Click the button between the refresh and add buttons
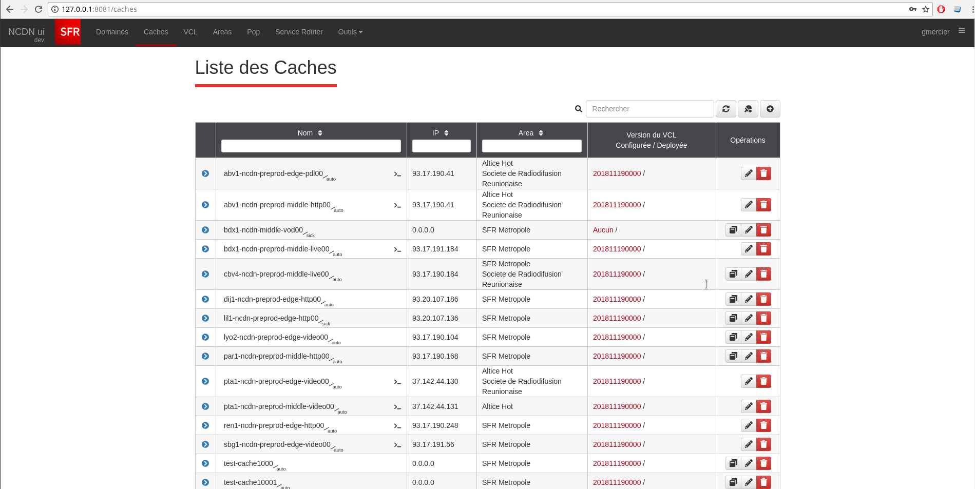The width and height of the screenshot is (975, 489). 748,109
